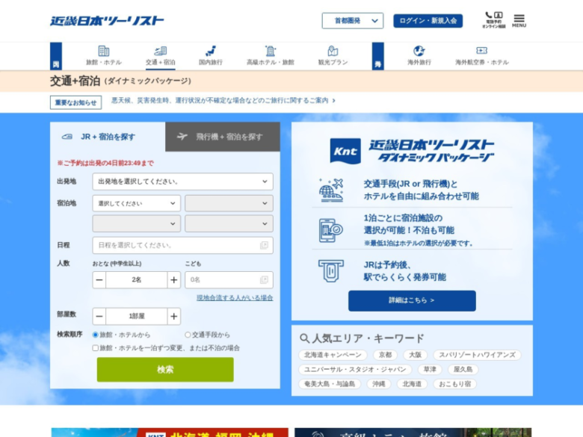Open the bad weather travel notice link

pos(223,100)
